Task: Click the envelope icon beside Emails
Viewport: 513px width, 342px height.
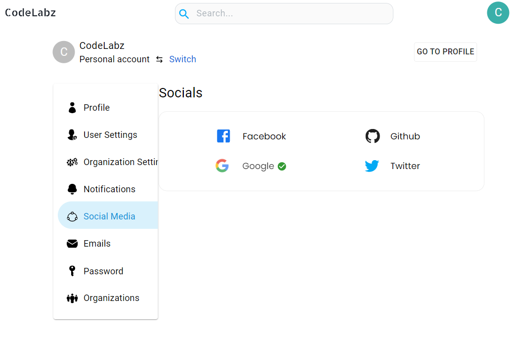Action: tap(72, 243)
